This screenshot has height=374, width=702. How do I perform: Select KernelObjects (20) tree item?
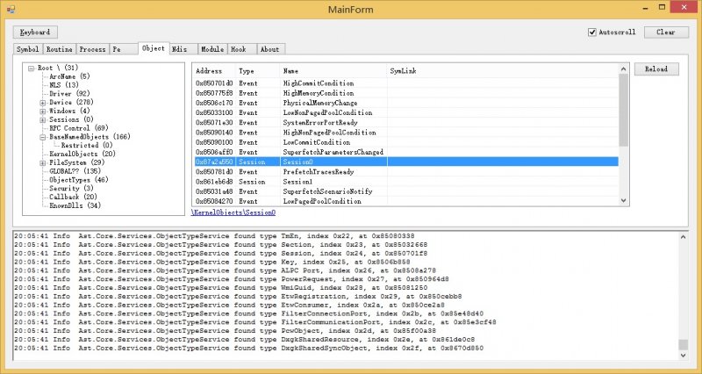82,154
